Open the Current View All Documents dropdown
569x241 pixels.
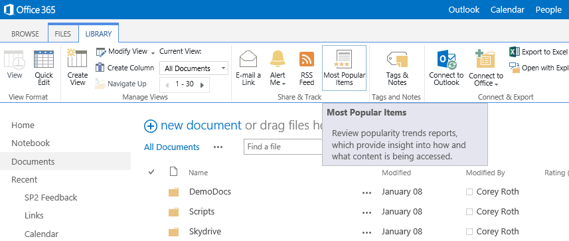coord(194,68)
